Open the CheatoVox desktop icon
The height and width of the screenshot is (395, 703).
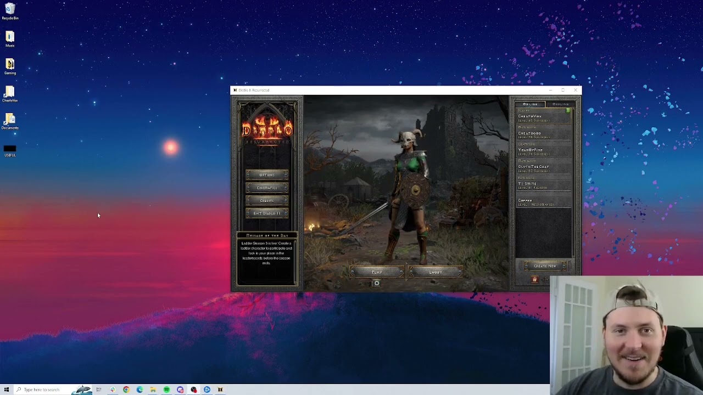(10, 94)
